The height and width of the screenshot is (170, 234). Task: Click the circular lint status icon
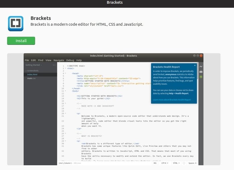[184, 163]
